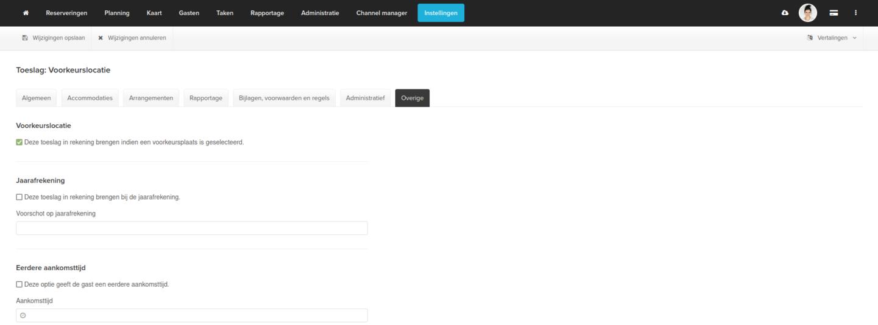Open the three-dot more options menu
Image resolution: width=878 pixels, height=325 pixels.
(x=855, y=13)
